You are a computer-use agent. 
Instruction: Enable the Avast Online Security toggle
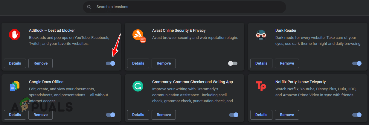pyautogui.click(x=233, y=63)
